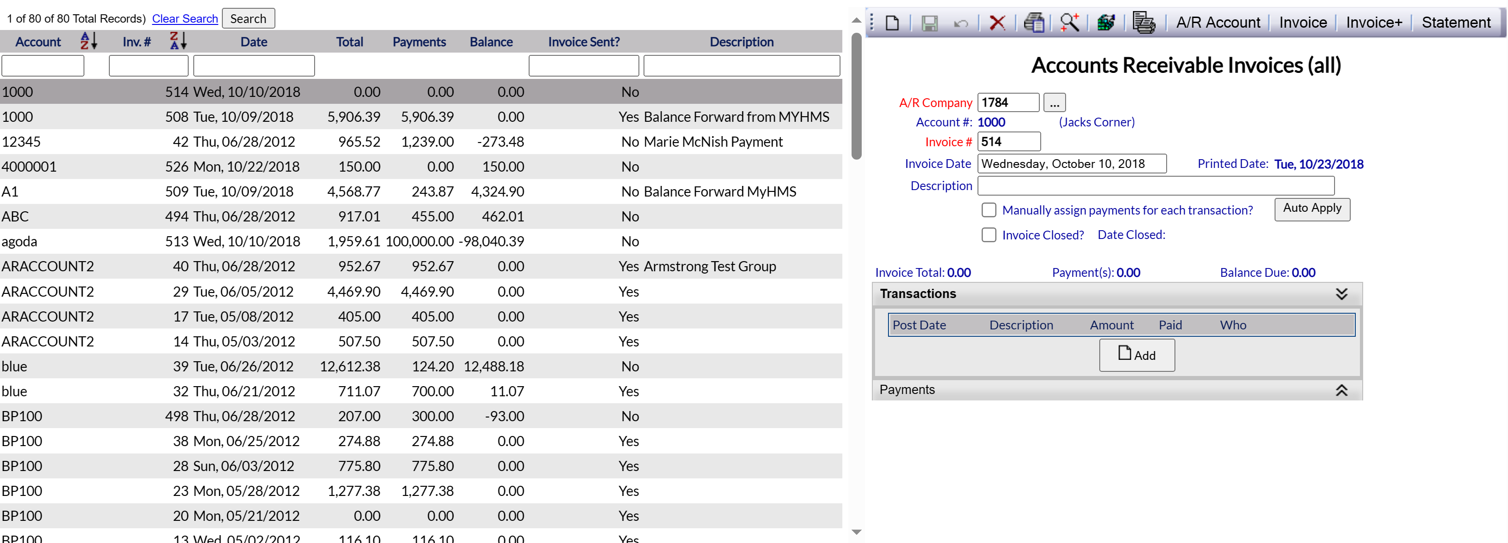Click the scrollbar down arrow

[x=857, y=532]
